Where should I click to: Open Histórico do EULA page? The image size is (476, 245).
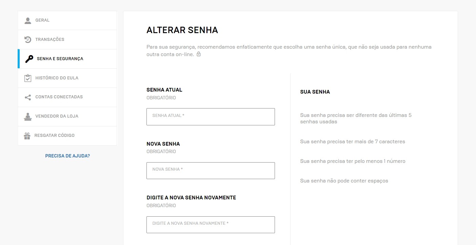coord(57,78)
